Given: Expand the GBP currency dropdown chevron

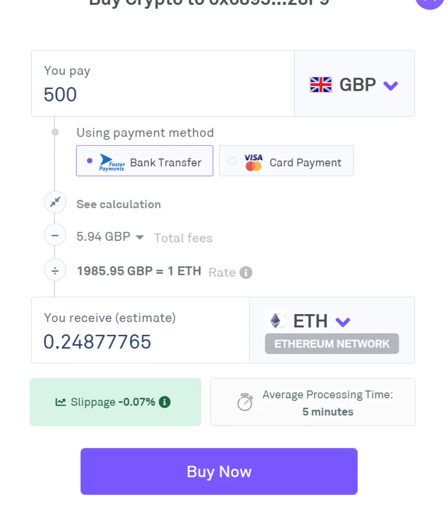Looking at the screenshot, I should point(391,85).
